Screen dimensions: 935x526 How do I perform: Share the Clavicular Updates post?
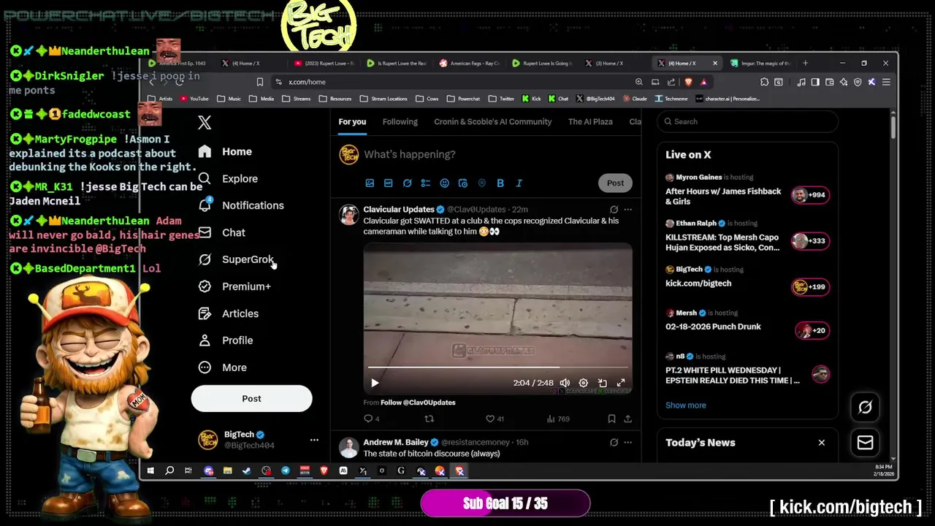627,419
